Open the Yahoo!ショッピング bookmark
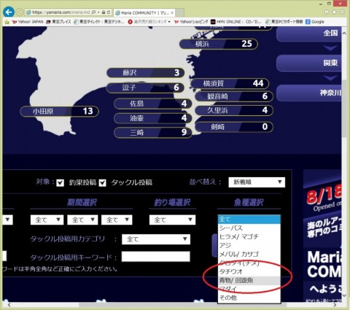 [191, 22]
